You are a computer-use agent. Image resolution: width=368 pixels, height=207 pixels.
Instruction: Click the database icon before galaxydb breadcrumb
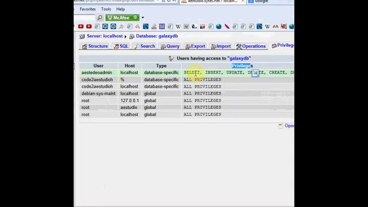point(132,36)
